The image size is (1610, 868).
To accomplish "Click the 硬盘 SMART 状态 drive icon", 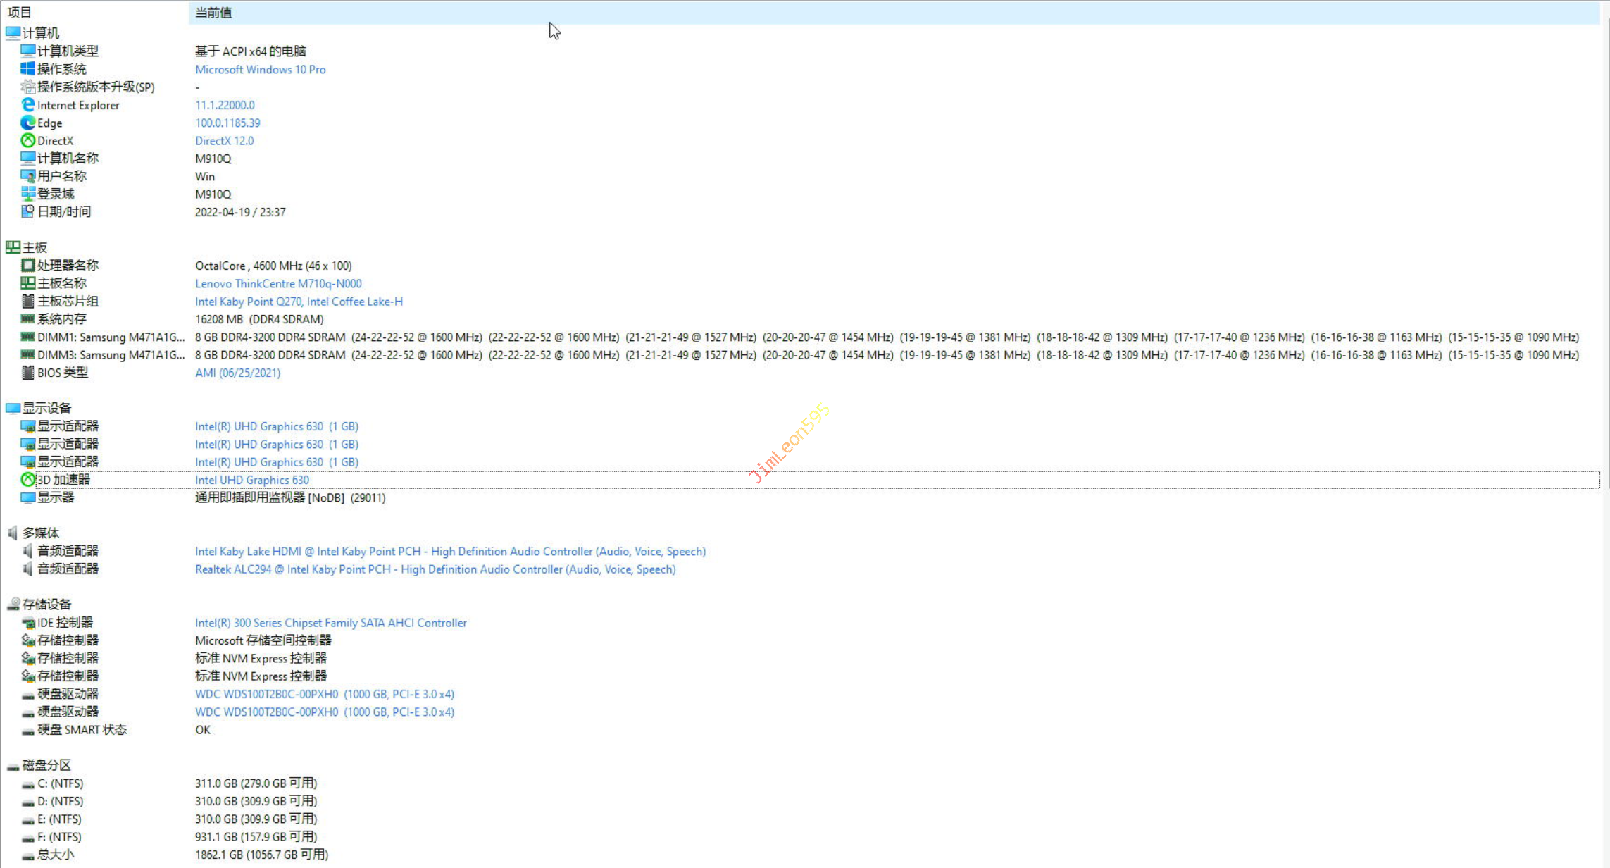I will tap(27, 731).
